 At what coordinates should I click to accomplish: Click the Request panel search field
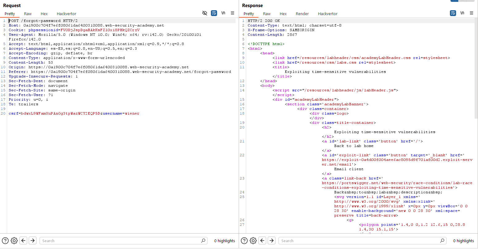pyautogui.click(x=120, y=241)
